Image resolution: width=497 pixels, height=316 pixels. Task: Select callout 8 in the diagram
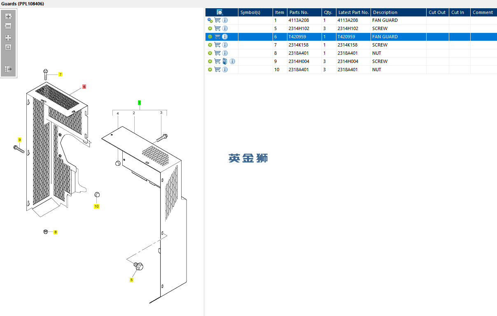coord(56,232)
